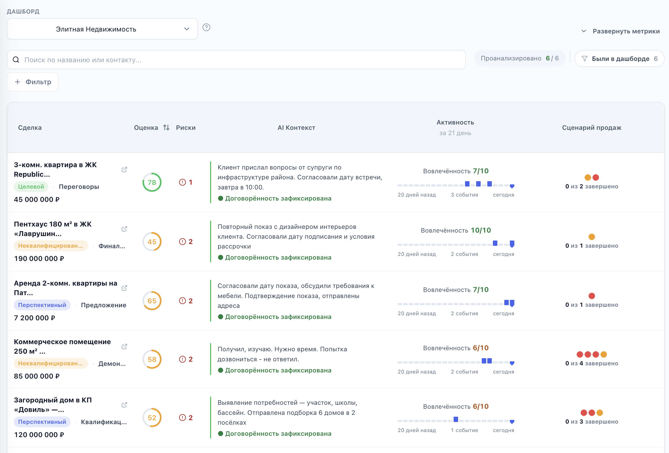Focus the search by name or contact field

click(236, 60)
